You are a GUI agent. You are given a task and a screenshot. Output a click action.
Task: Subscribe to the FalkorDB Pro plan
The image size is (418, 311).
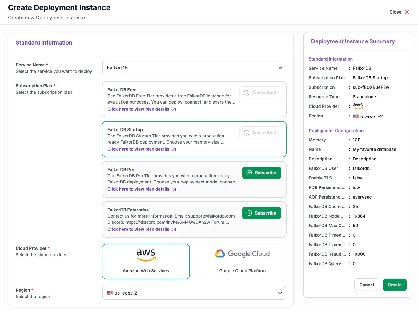click(262, 173)
